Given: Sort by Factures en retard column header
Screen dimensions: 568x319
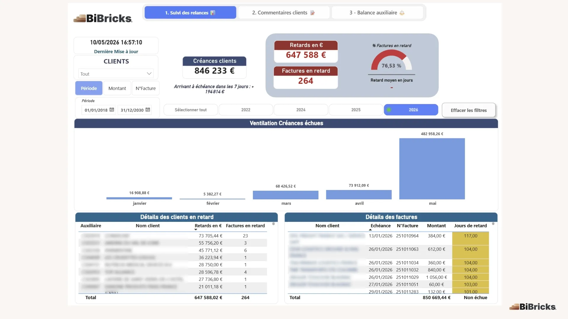Looking at the screenshot, I should click(245, 226).
